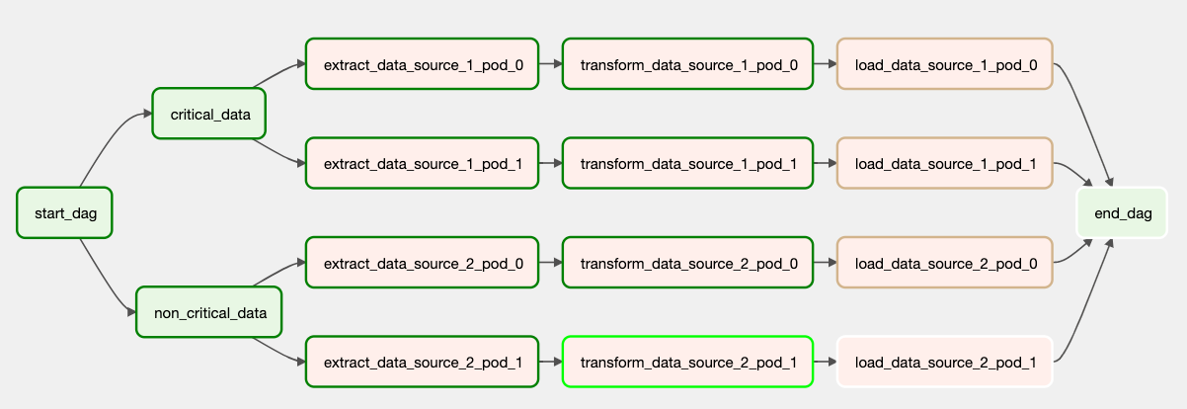This screenshot has height=409, width=1187.
Task: Click the end_dag task node
Action: click(x=1122, y=212)
